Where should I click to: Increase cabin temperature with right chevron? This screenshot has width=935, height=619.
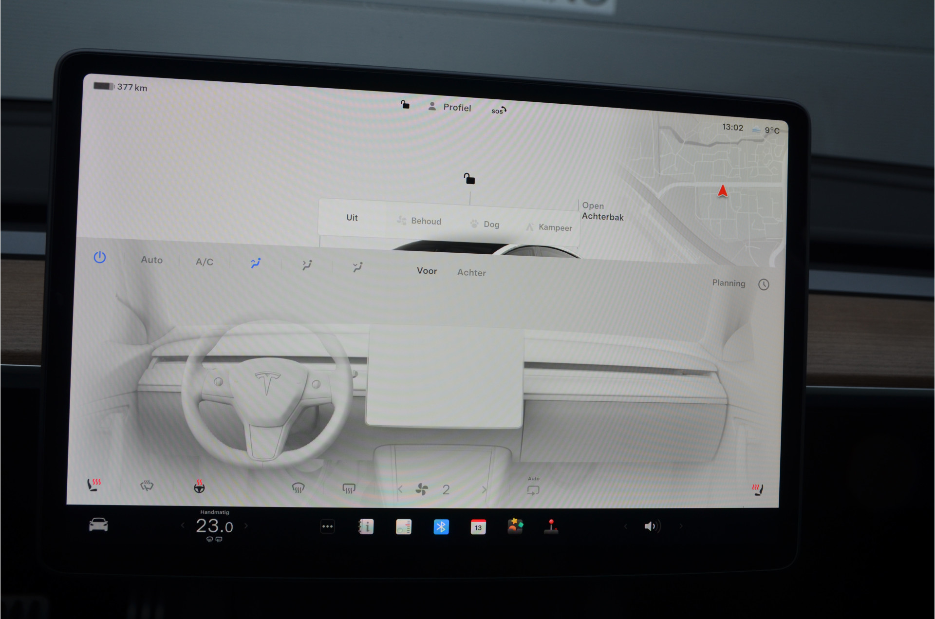pyautogui.click(x=246, y=525)
